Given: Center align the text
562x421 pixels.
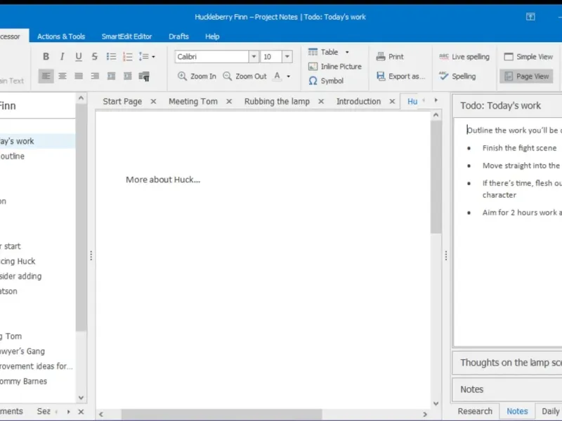Looking at the screenshot, I should coord(63,76).
